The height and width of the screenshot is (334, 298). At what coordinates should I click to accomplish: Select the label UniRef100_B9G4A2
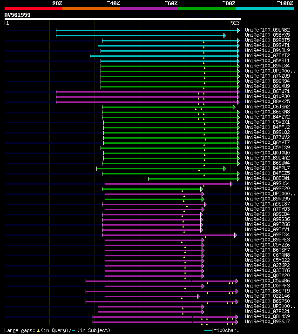point(267,158)
